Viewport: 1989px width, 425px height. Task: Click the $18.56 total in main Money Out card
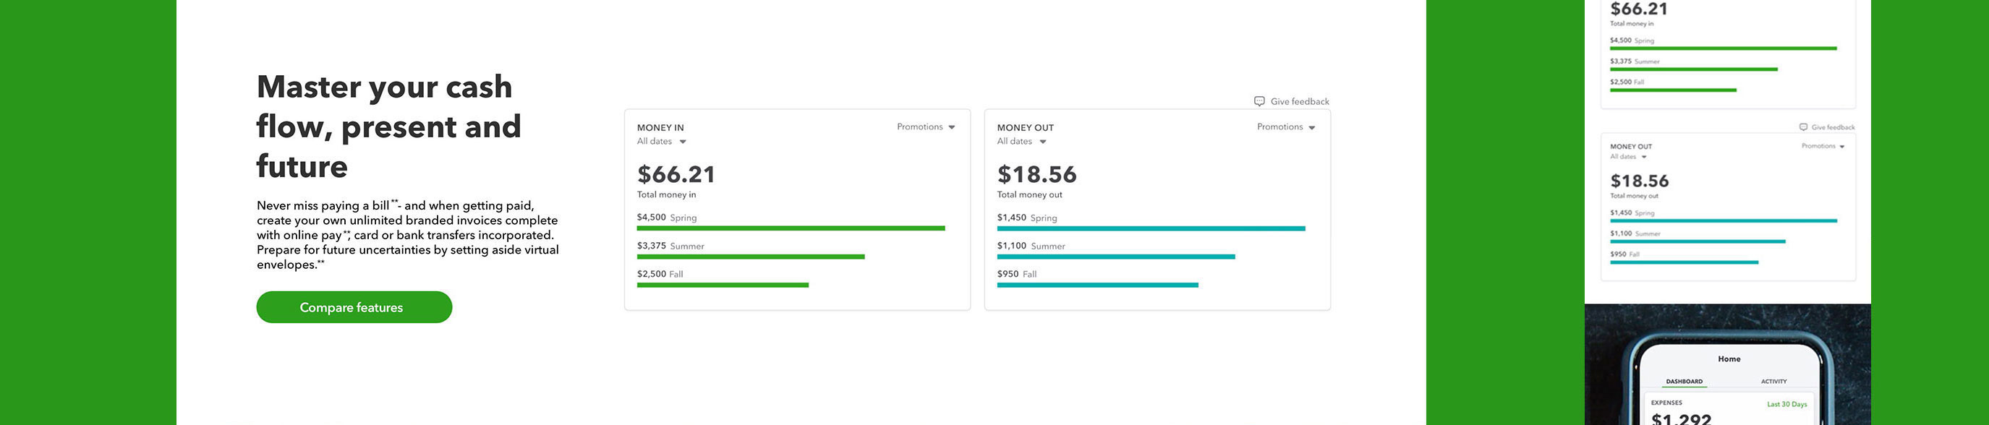1036,174
